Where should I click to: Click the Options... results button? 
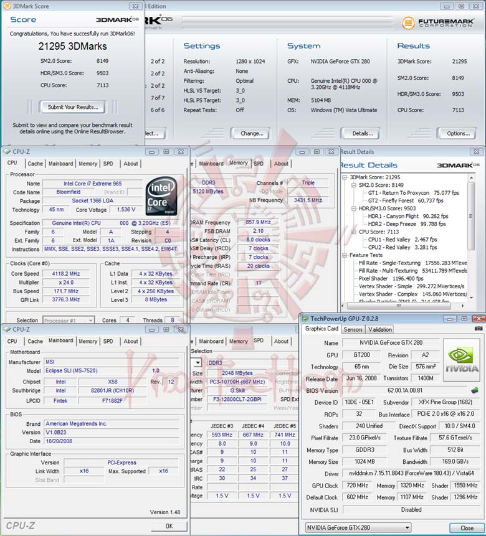tap(459, 133)
